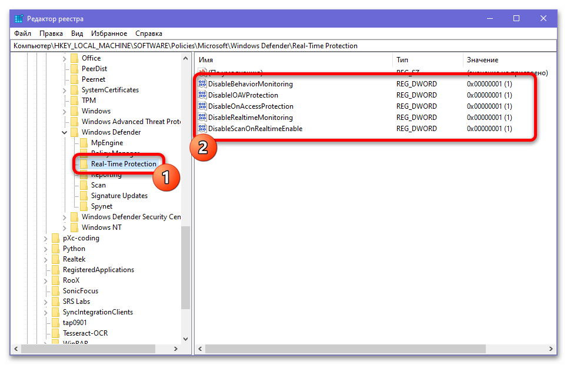This screenshot has width=567, height=365.
Task: Click the Signature Updates folder icon
Action: tap(84, 196)
